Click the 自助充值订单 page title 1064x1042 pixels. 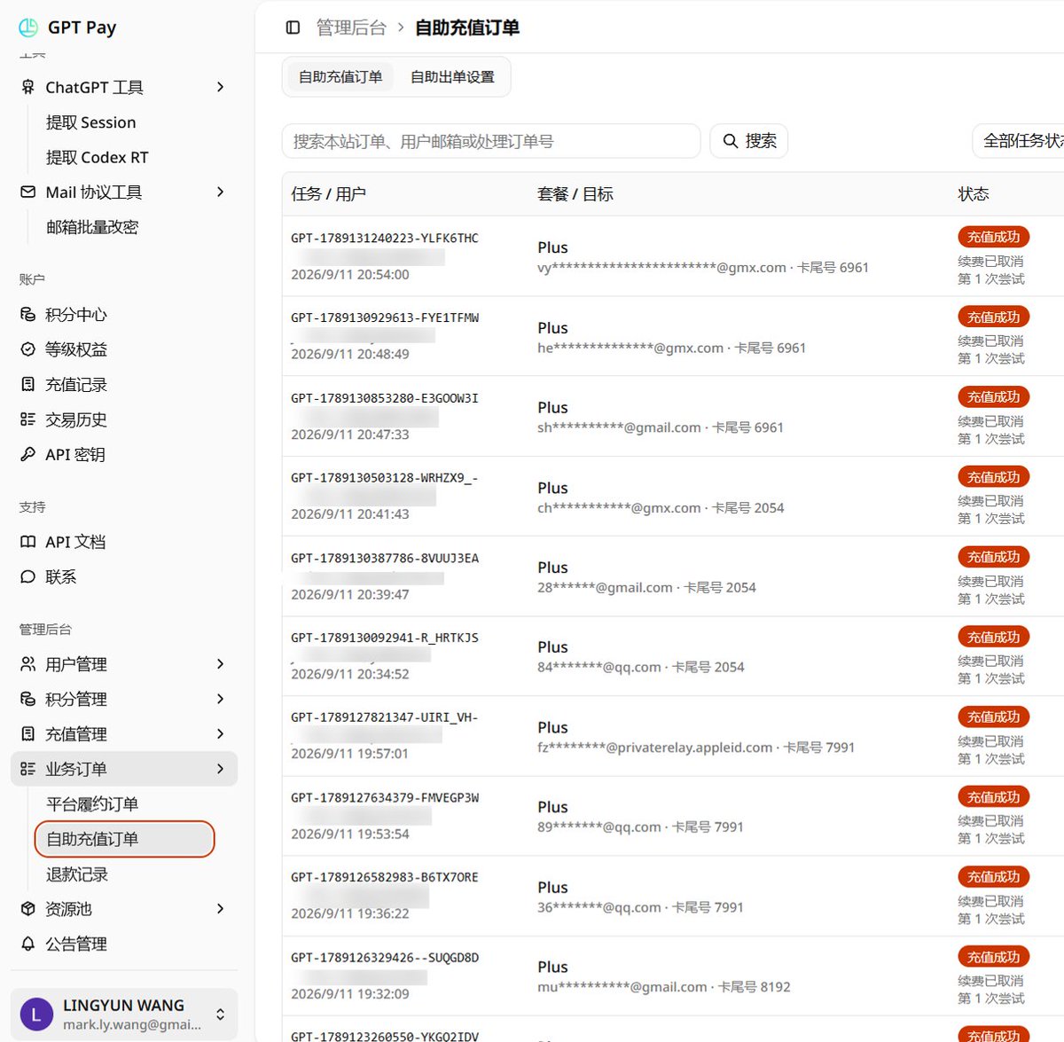[467, 27]
